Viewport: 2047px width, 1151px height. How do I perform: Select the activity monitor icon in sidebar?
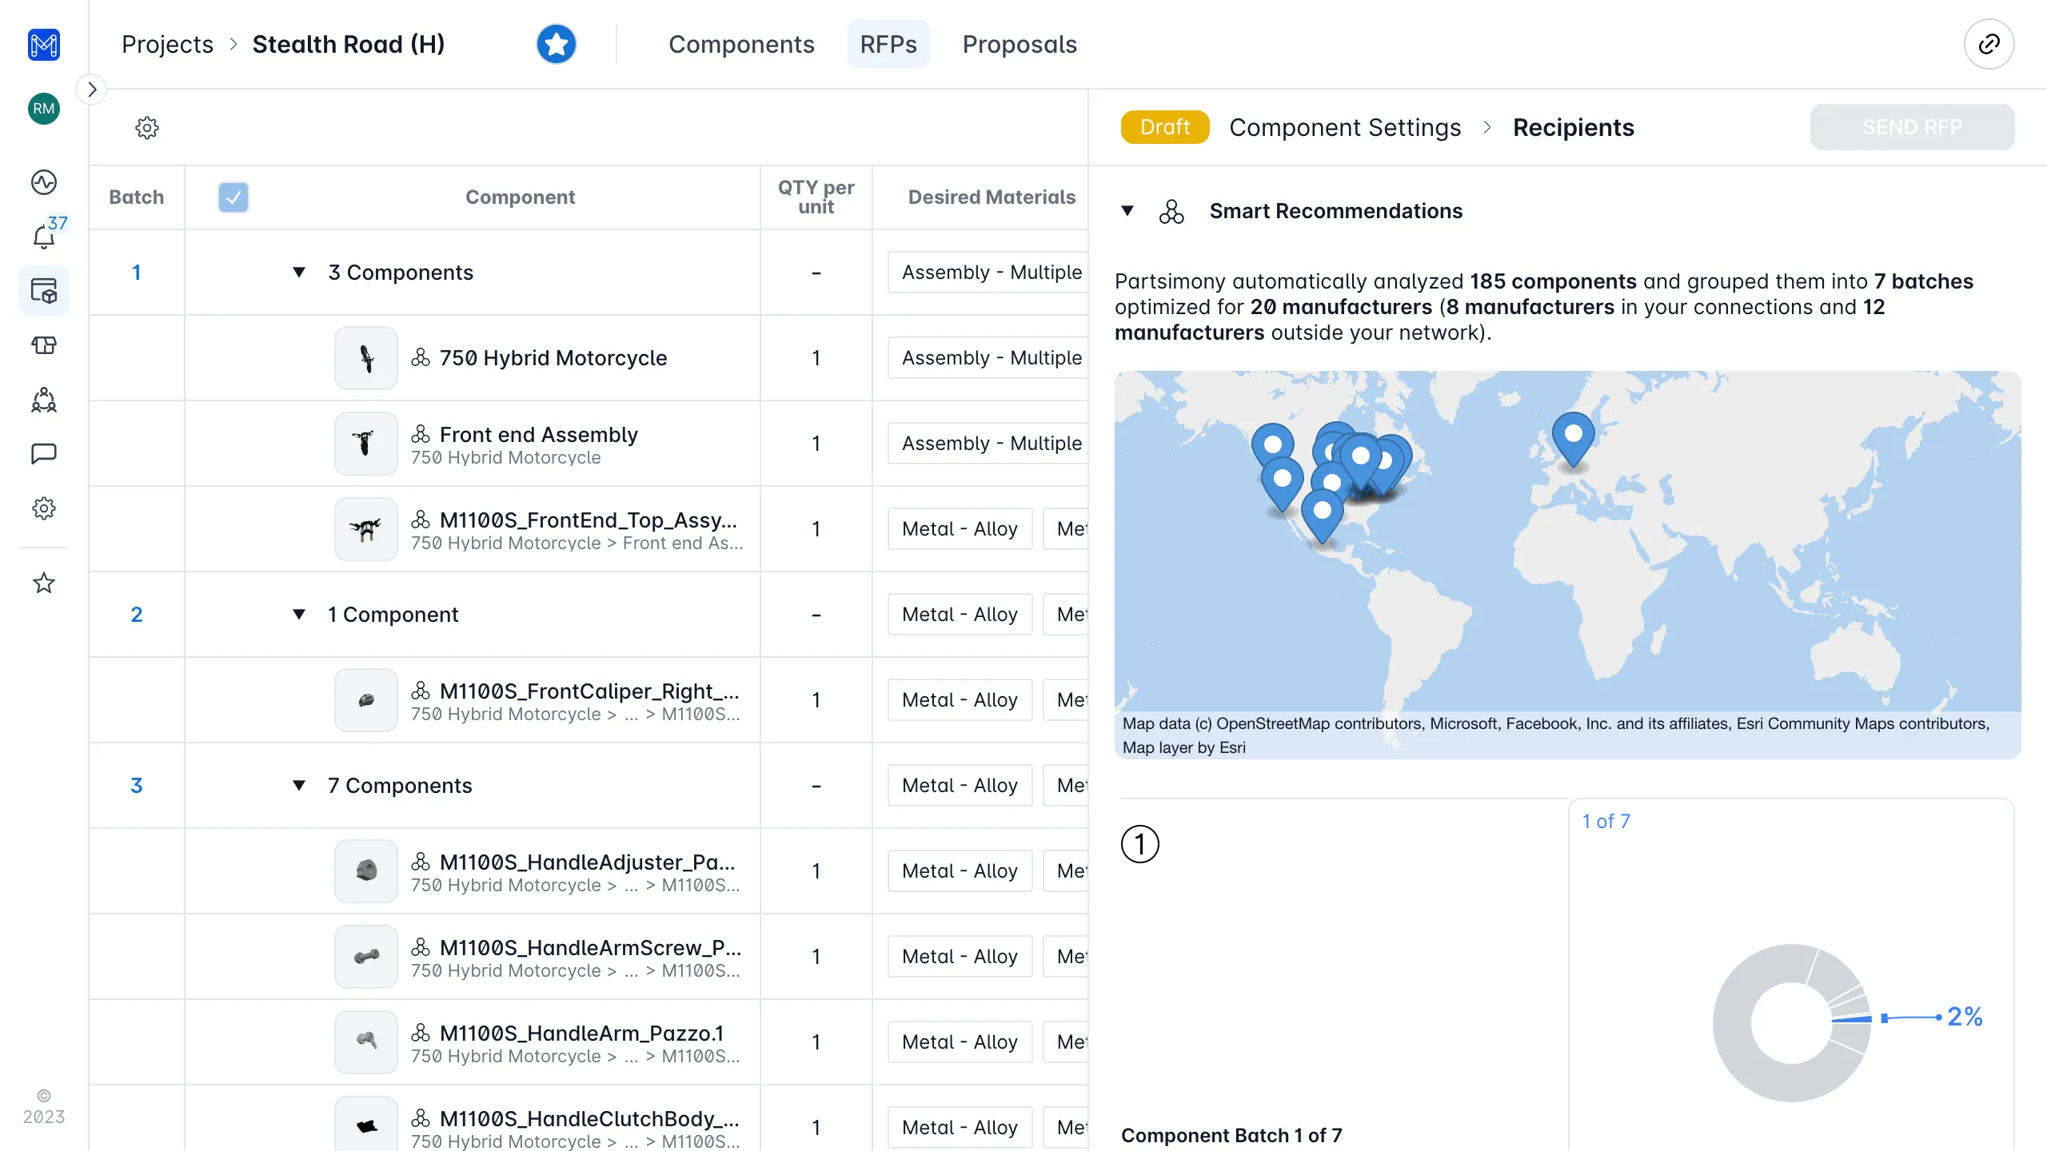[43, 181]
